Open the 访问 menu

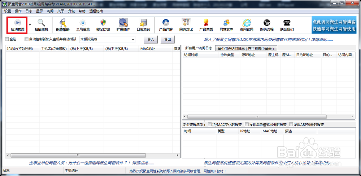coord(50,11)
